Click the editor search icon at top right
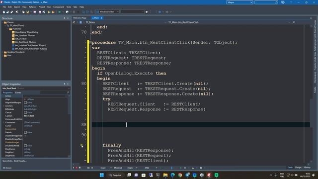318x179 pixels. (x=294, y=22)
